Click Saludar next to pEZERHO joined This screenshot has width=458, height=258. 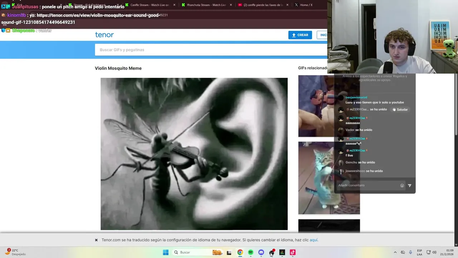click(x=400, y=110)
